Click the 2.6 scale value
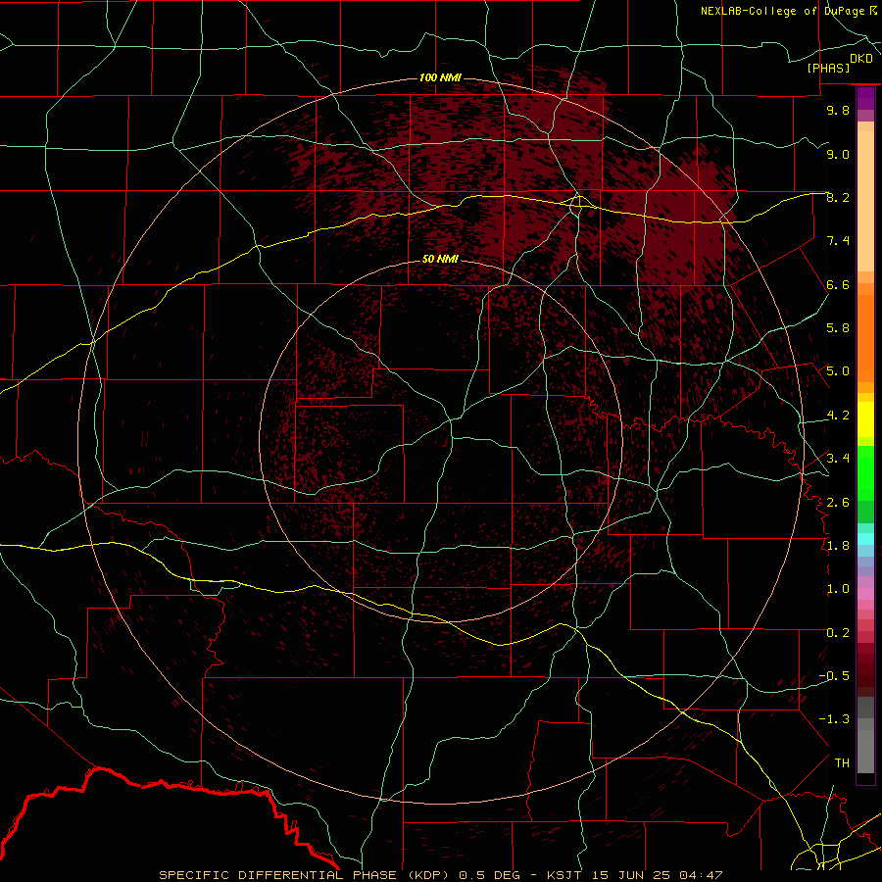Image resolution: width=882 pixels, height=882 pixels. click(x=838, y=503)
